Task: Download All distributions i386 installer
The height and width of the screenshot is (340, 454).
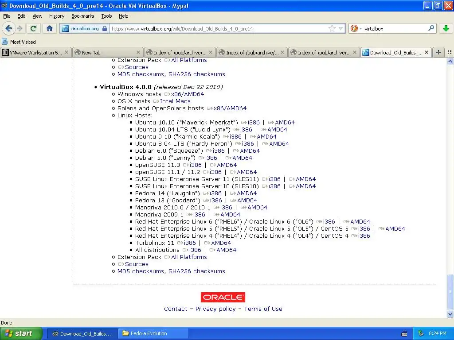Action: (195, 250)
